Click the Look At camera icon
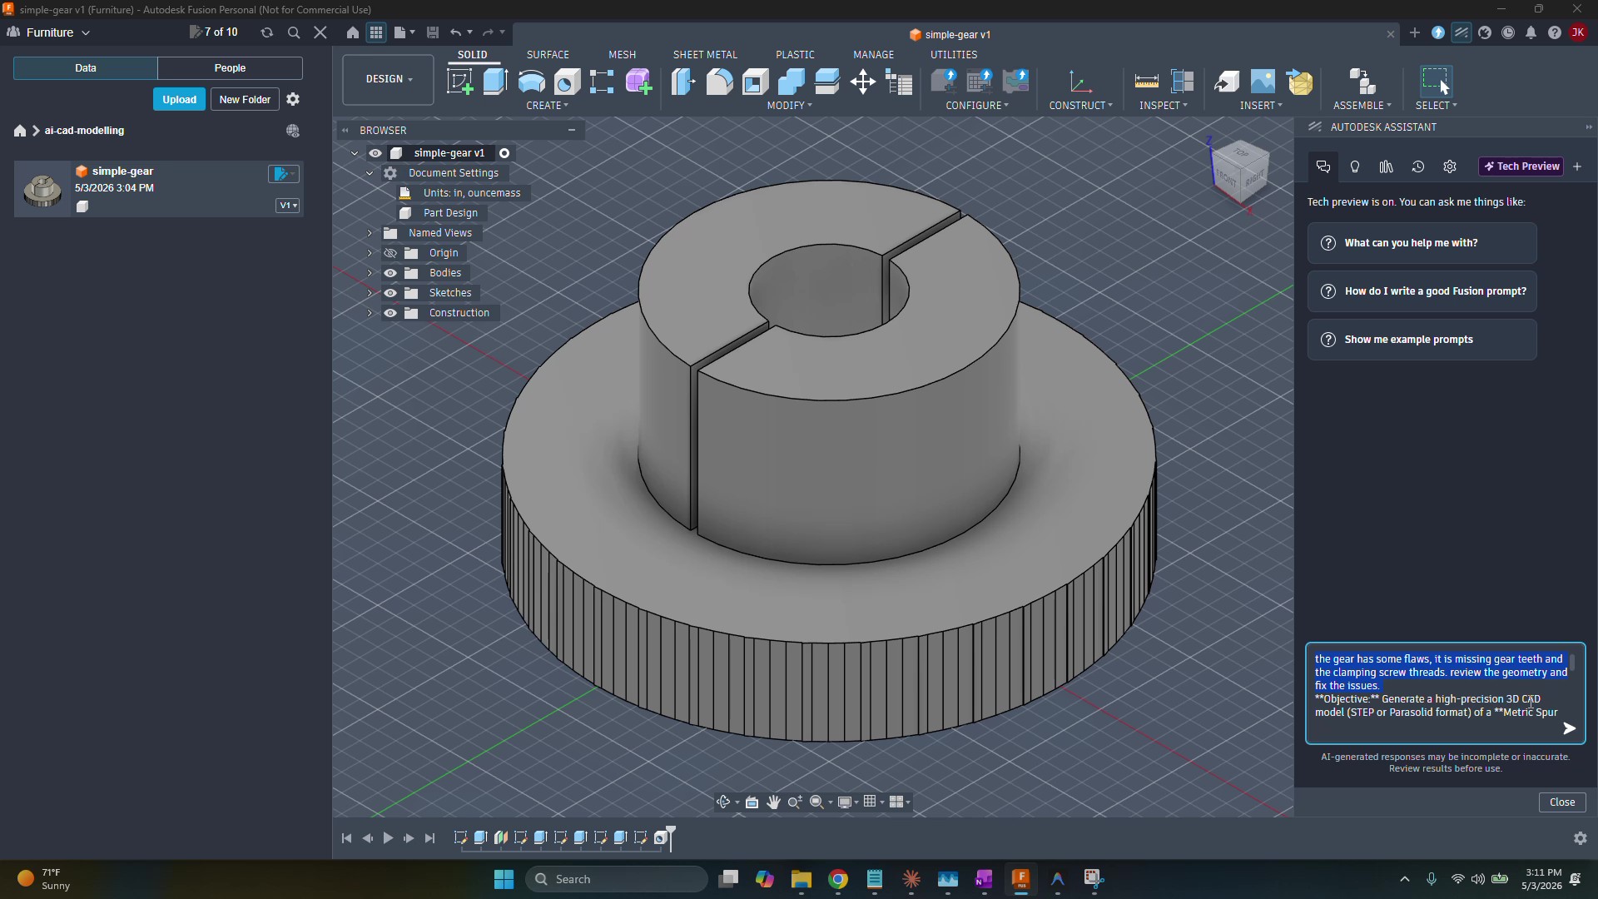 [752, 802]
